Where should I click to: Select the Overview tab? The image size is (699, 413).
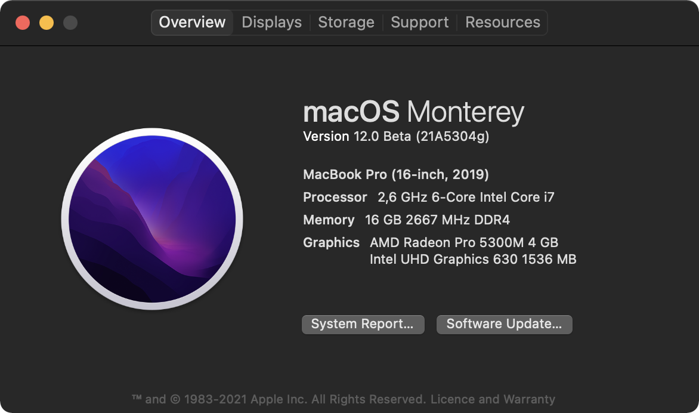point(192,23)
